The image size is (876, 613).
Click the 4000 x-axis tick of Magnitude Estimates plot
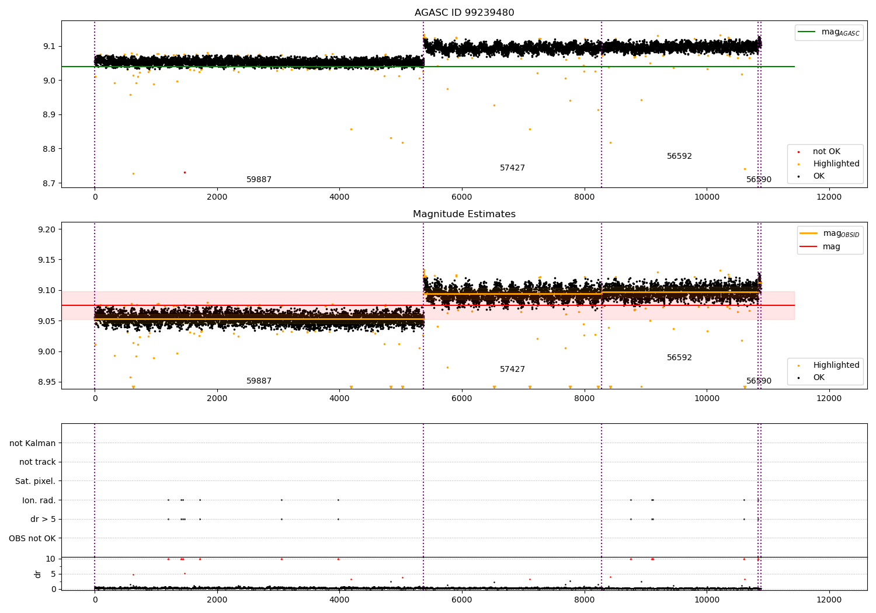tap(339, 399)
